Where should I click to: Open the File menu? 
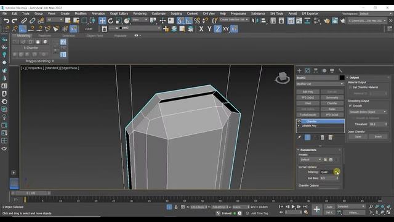tap(5, 14)
